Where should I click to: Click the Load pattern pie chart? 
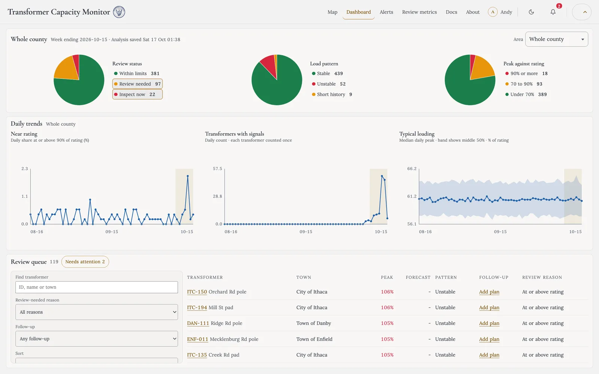[x=277, y=80]
